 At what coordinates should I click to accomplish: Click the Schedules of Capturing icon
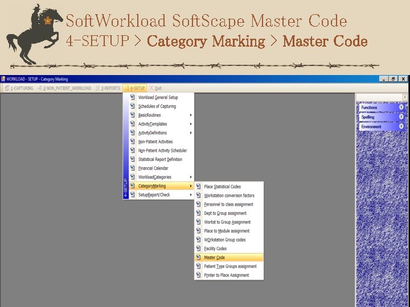[133, 106]
